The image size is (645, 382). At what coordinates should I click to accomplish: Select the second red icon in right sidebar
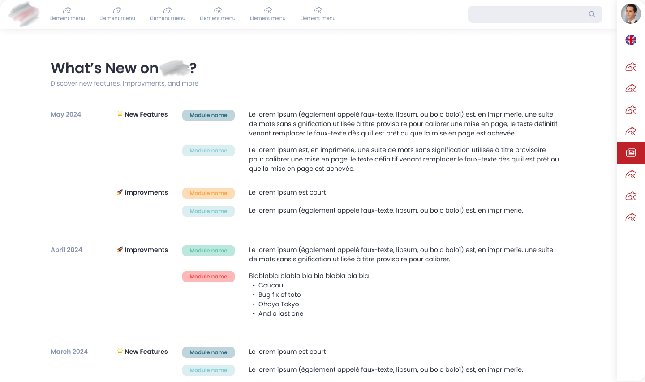tap(631, 88)
